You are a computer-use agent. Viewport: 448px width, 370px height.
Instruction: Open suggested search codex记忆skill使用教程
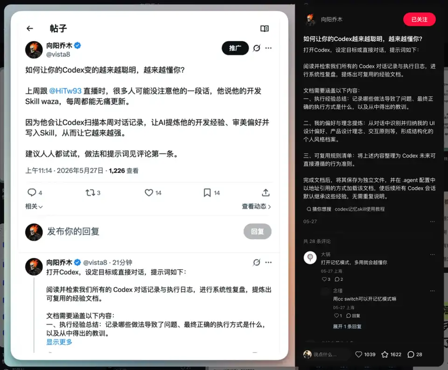[x=359, y=209]
